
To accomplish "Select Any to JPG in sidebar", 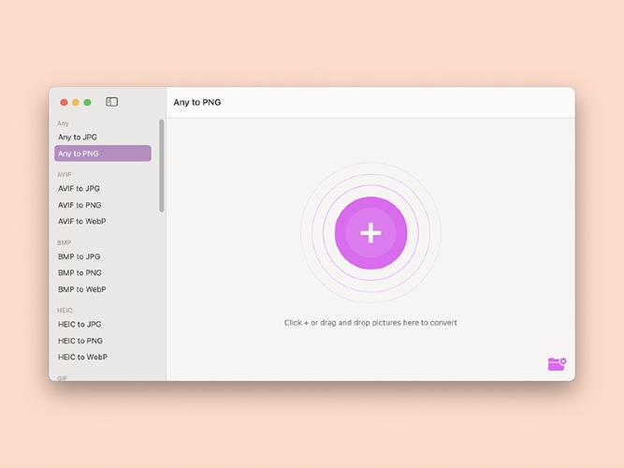I will [78, 137].
